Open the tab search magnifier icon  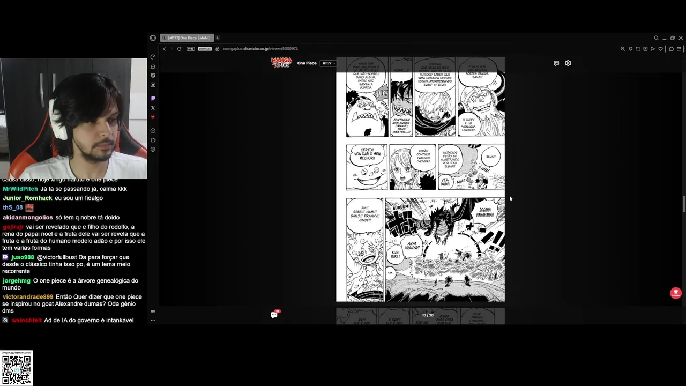(x=656, y=38)
